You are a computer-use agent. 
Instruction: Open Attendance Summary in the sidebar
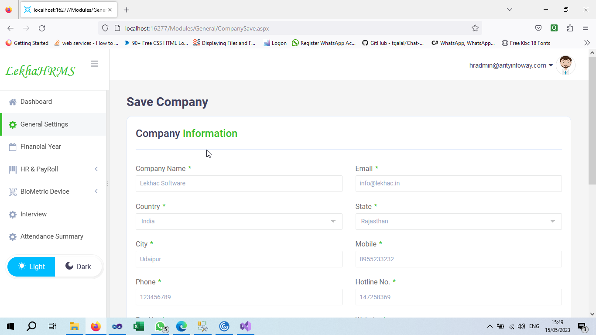[x=53, y=236]
